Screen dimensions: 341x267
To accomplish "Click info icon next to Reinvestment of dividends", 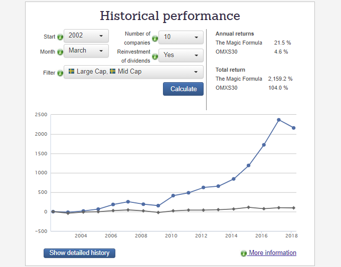I will 155,56.
